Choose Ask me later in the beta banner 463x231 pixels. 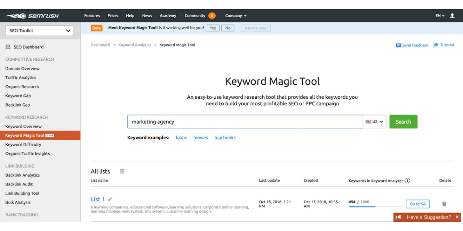point(256,28)
